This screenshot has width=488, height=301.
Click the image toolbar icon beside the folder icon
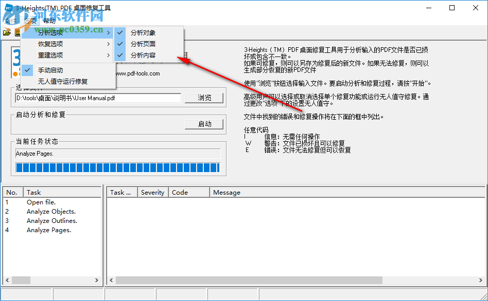[x=18, y=32]
